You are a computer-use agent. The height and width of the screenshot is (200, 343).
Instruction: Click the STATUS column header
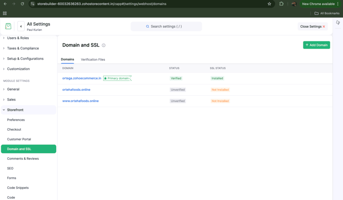pos(174,68)
